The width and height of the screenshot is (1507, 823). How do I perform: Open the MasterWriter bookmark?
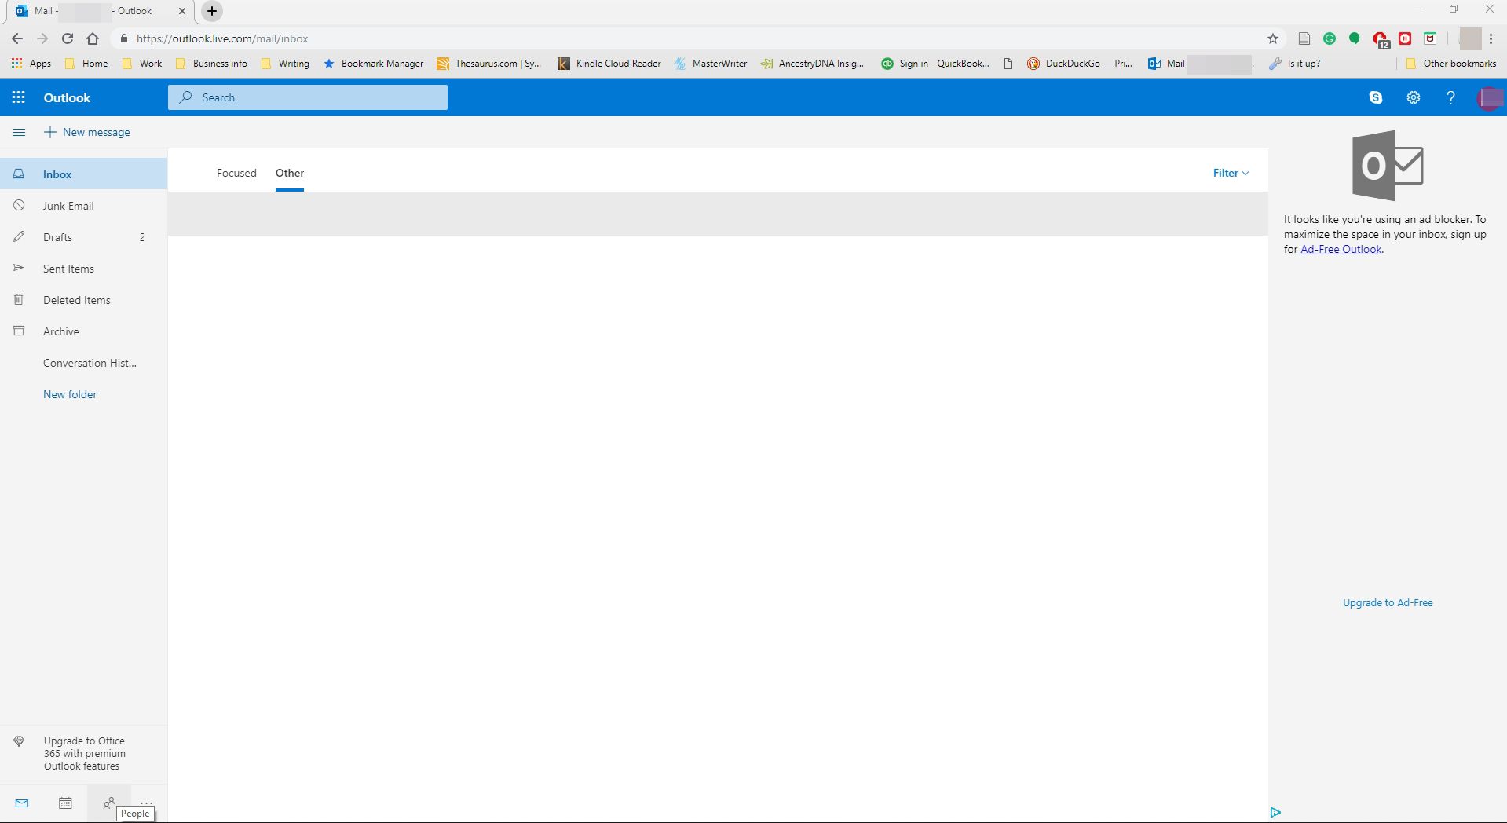click(x=711, y=64)
